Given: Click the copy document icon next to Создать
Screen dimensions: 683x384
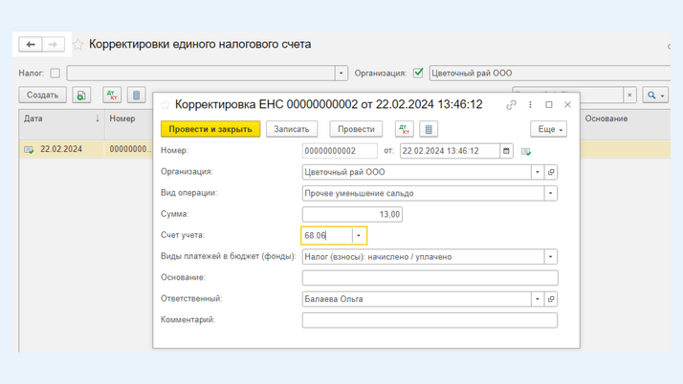Looking at the screenshot, I should 81,96.
